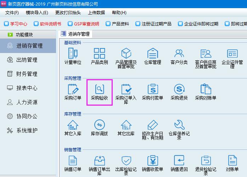Expand the 财务管理 sidebar module
The image size is (247, 177).
click(x=27, y=74)
